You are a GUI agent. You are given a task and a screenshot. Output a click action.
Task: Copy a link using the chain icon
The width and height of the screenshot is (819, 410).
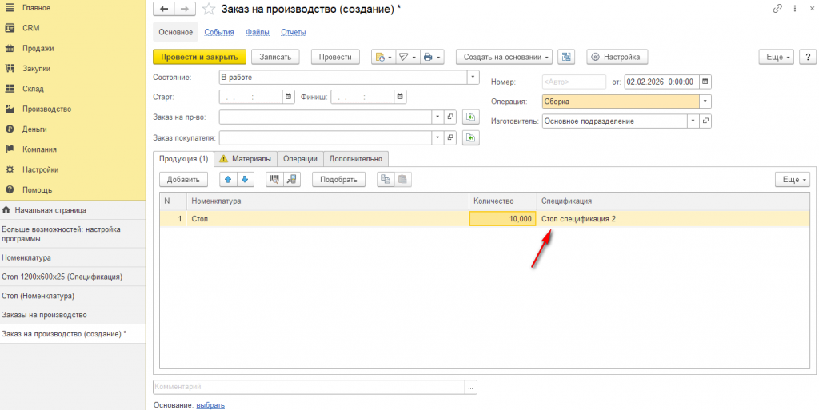[x=777, y=9]
